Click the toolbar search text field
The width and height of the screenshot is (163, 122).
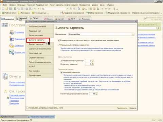pos(56,9)
